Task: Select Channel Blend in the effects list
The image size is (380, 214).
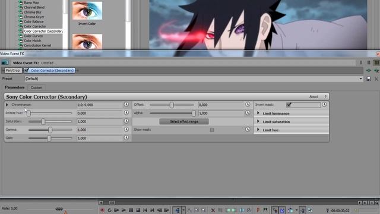Action: click(34, 8)
